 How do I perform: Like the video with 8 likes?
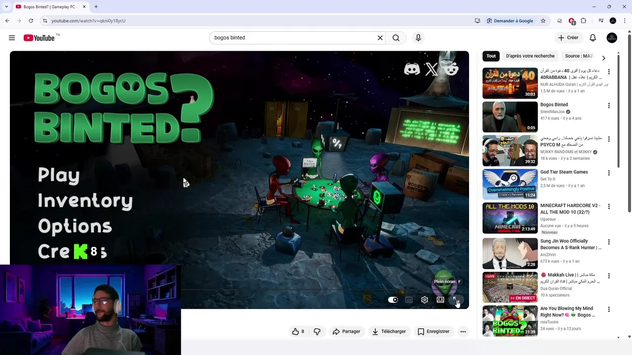tap(298, 332)
